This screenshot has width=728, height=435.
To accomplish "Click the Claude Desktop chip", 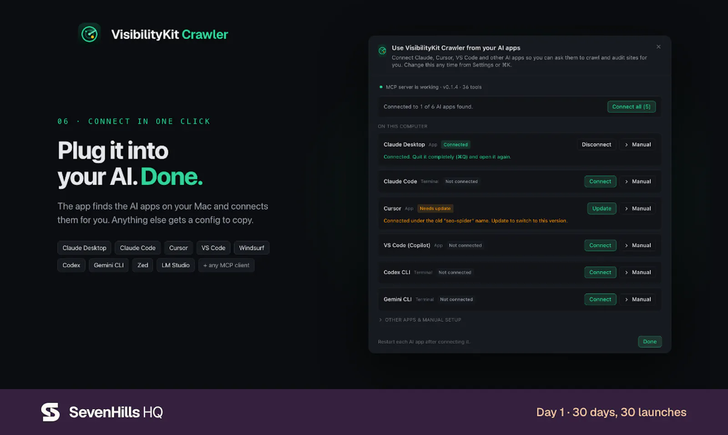I will 84,248.
